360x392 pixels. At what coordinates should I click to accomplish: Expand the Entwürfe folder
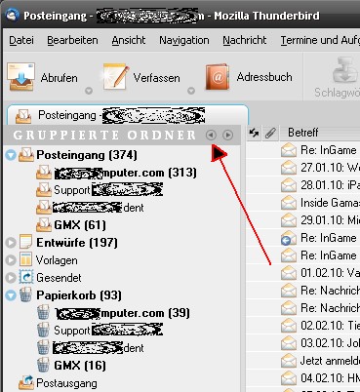pos(11,243)
